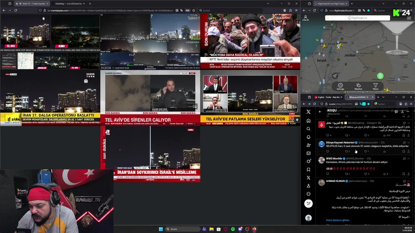Reply to the WW3 Monitör post
415x233 pixels.
(x=327, y=174)
